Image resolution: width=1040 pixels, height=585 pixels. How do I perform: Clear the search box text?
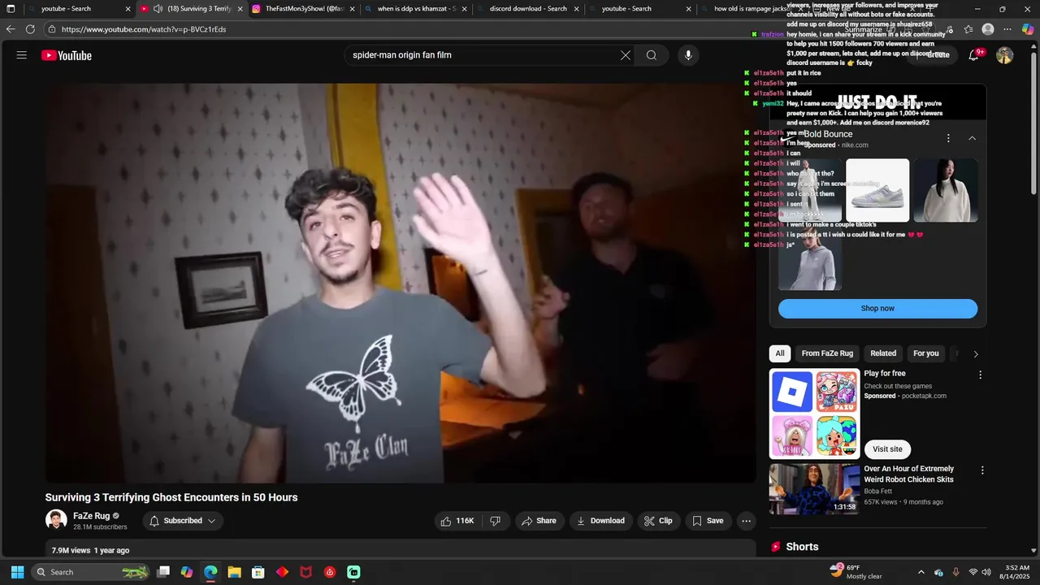(x=626, y=55)
